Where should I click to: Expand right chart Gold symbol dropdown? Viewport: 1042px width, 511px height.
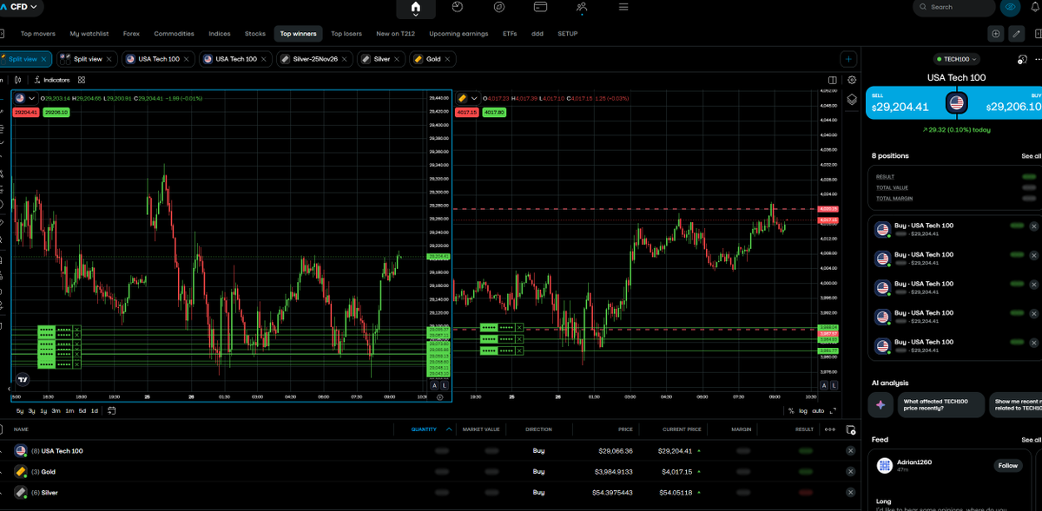(x=474, y=98)
